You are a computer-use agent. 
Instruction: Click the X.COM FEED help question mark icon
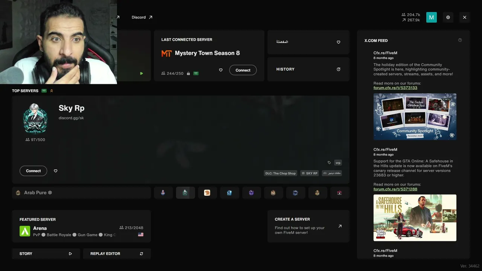tap(460, 40)
